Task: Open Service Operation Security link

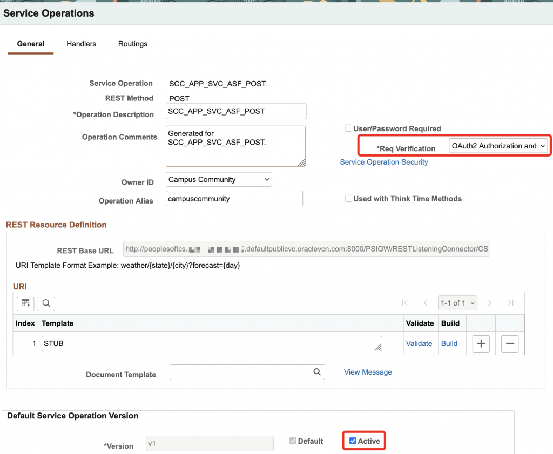Action: [x=383, y=162]
